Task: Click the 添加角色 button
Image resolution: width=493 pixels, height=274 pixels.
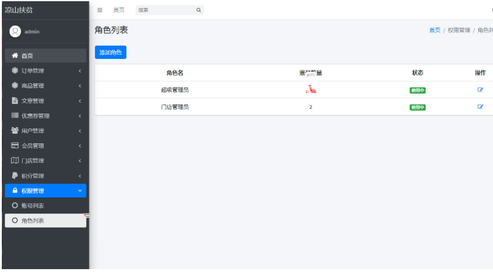Action: point(111,53)
